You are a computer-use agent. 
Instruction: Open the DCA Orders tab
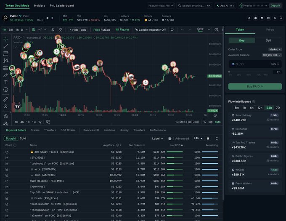pyautogui.click(x=68, y=130)
